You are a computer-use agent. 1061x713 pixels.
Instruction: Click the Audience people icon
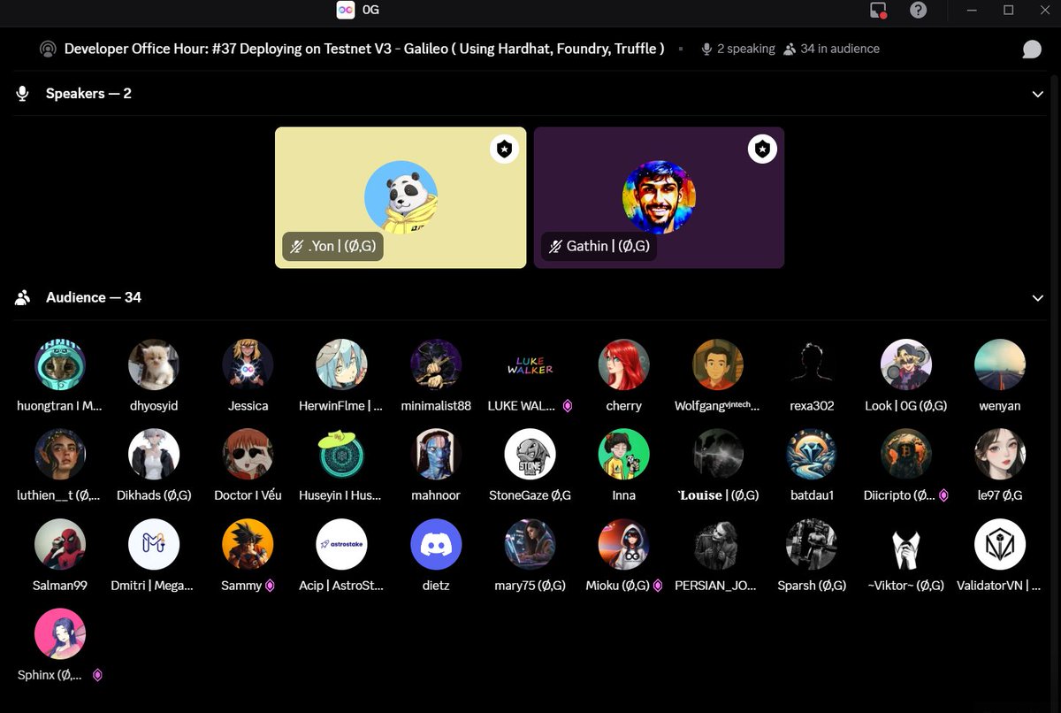(23, 298)
